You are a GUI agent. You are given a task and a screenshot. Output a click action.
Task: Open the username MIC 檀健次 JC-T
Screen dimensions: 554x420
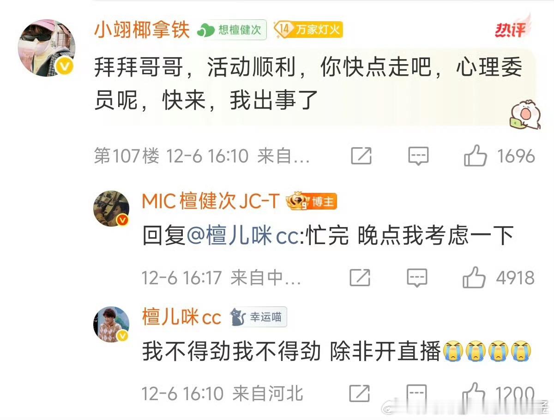pos(211,201)
